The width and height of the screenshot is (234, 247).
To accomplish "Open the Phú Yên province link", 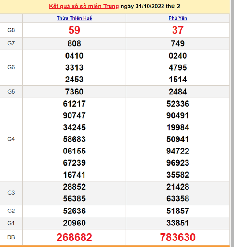I will coord(178,18).
